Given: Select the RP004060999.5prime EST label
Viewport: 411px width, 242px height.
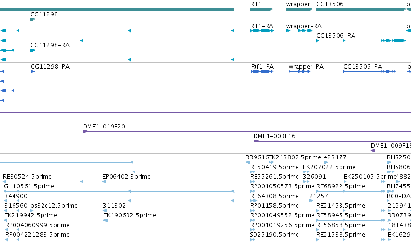Looking at the screenshot, I should (37, 225).
